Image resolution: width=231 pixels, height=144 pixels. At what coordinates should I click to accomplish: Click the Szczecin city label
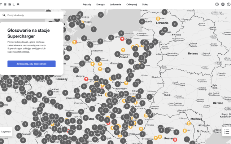pos(98,50)
